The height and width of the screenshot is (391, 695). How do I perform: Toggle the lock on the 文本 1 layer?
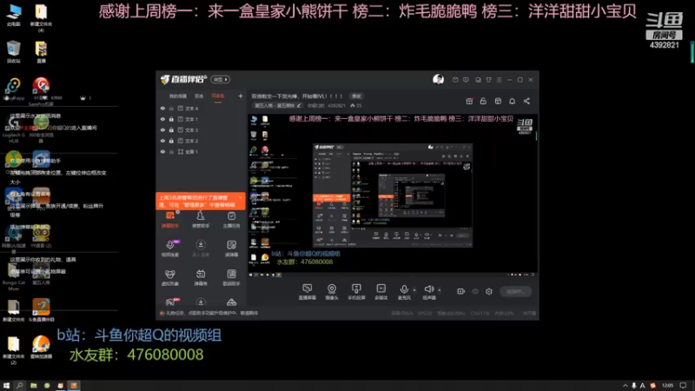tap(171, 119)
